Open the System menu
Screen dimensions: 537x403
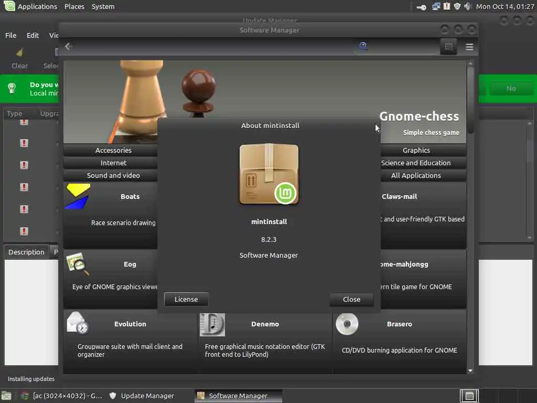[x=103, y=6]
